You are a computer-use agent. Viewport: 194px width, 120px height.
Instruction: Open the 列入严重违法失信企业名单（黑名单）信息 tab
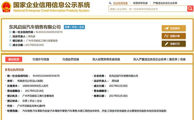click(159, 59)
